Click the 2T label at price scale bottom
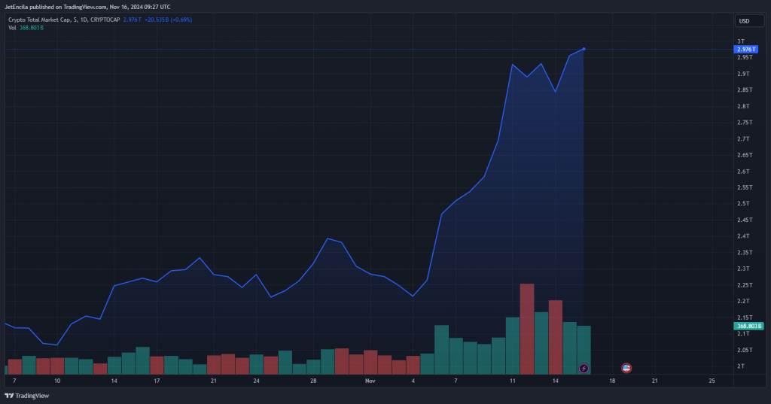Screen dimensions: 771x404 pyautogui.click(x=741, y=366)
